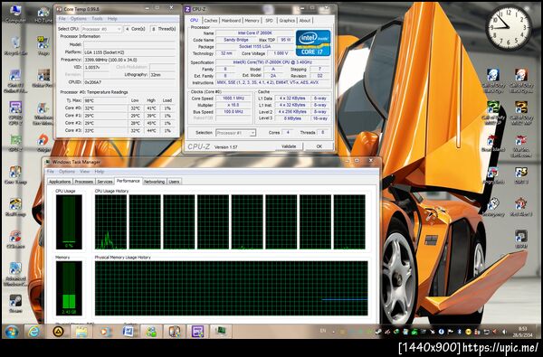
Task: Open the Computer desktop icon
Action: (x=15, y=14)
